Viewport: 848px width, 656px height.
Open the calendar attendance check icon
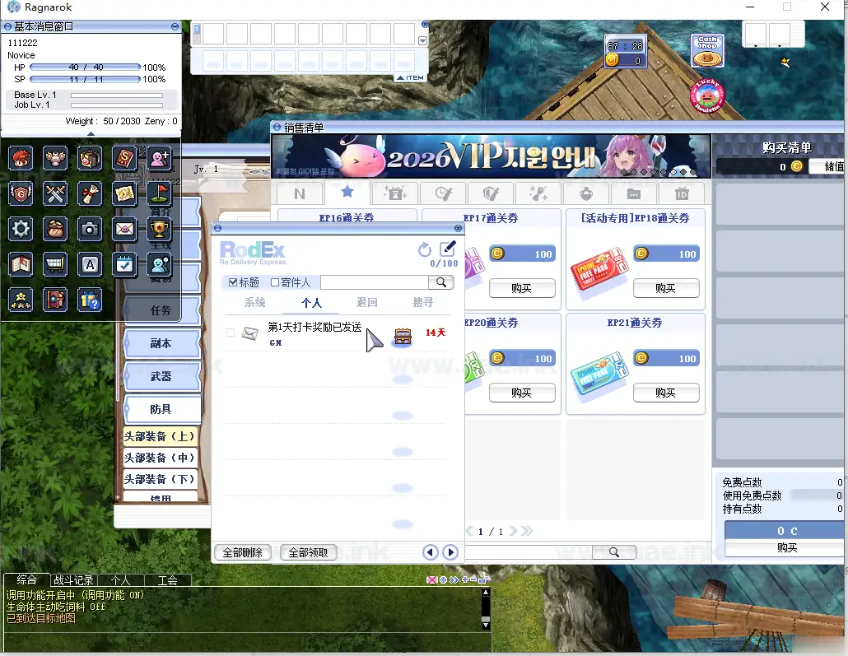coord(124,264)
